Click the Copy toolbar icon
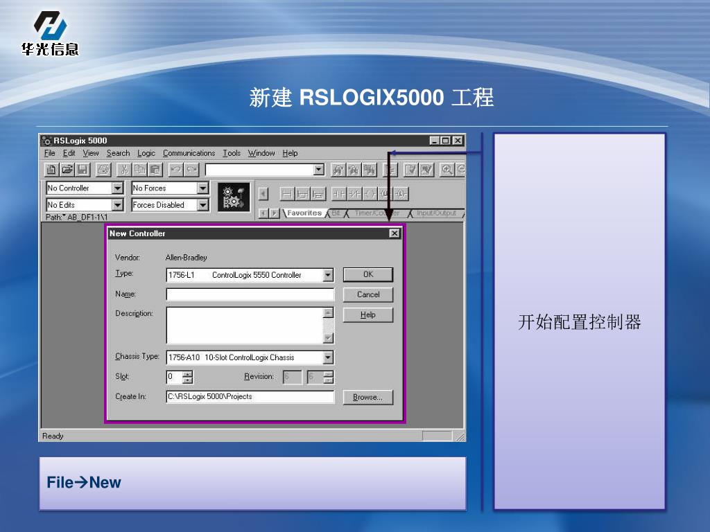This screenshot has width=710, height=532. coord(139,170)
